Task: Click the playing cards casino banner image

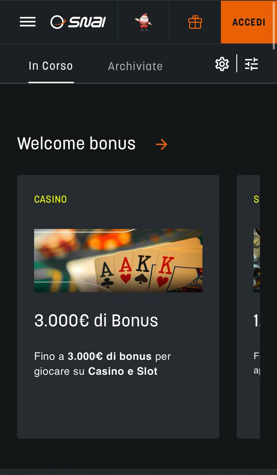Action: click(x=118, y=261)
